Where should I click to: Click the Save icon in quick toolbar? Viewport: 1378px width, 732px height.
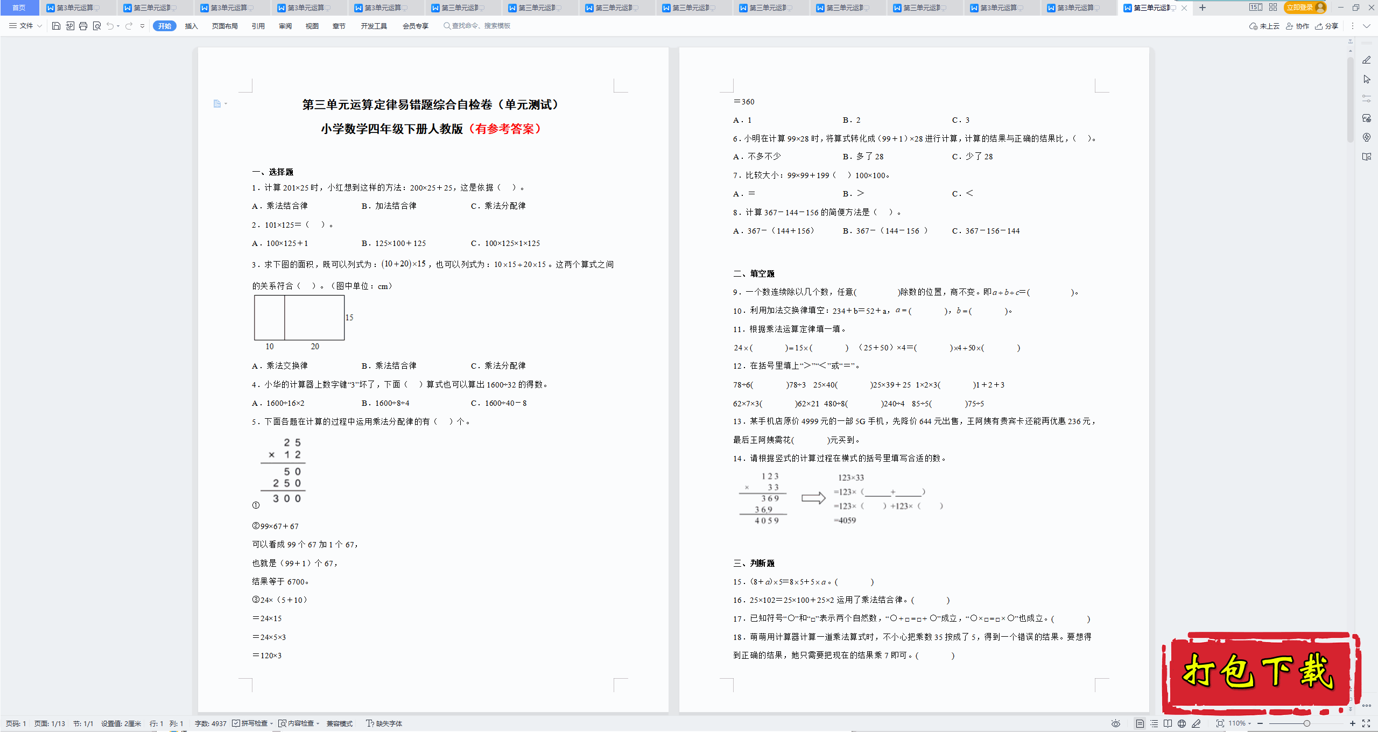[x=56, y=26]
